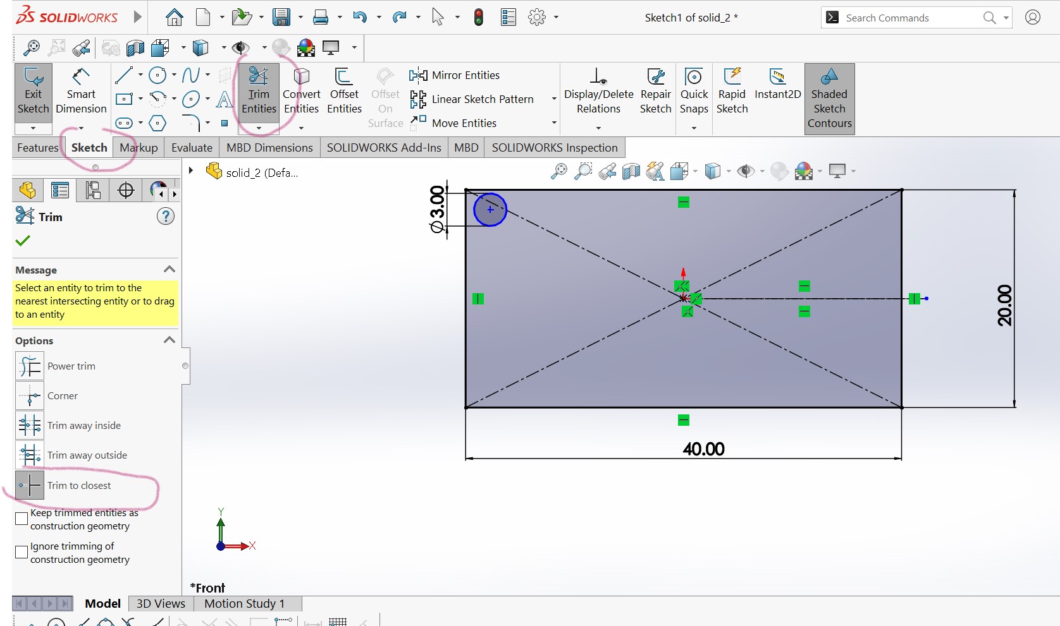Click the Home icon in top toolbar

coord(174,18)
